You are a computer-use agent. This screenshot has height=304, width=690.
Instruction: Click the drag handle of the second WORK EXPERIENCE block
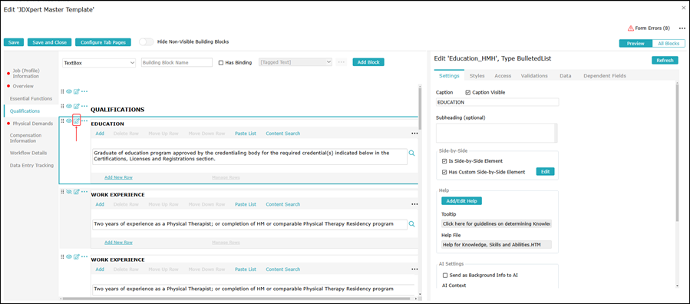62,256
